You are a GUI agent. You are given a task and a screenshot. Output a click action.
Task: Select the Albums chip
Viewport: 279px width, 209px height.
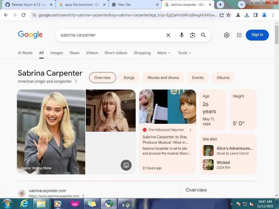(223, 78)
